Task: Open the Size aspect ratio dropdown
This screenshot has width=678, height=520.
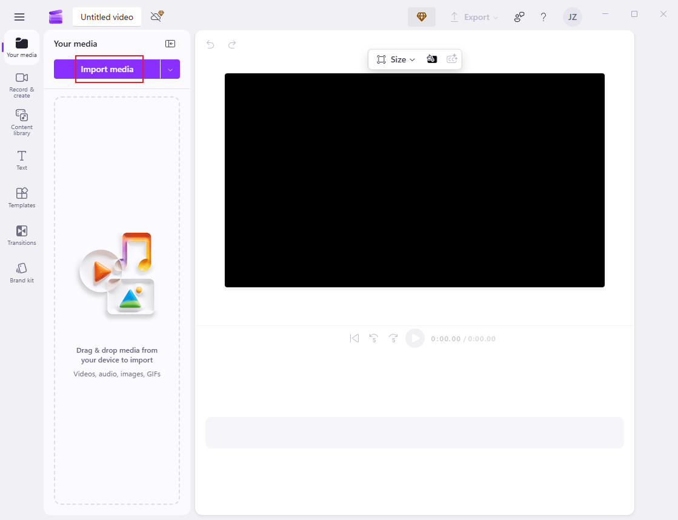Action: tap(395, 59)
